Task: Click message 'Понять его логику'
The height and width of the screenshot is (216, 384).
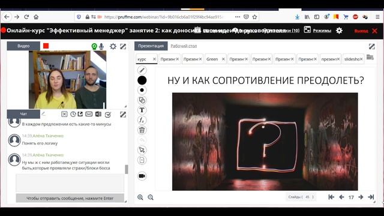Action: click(x=40, y=143)
